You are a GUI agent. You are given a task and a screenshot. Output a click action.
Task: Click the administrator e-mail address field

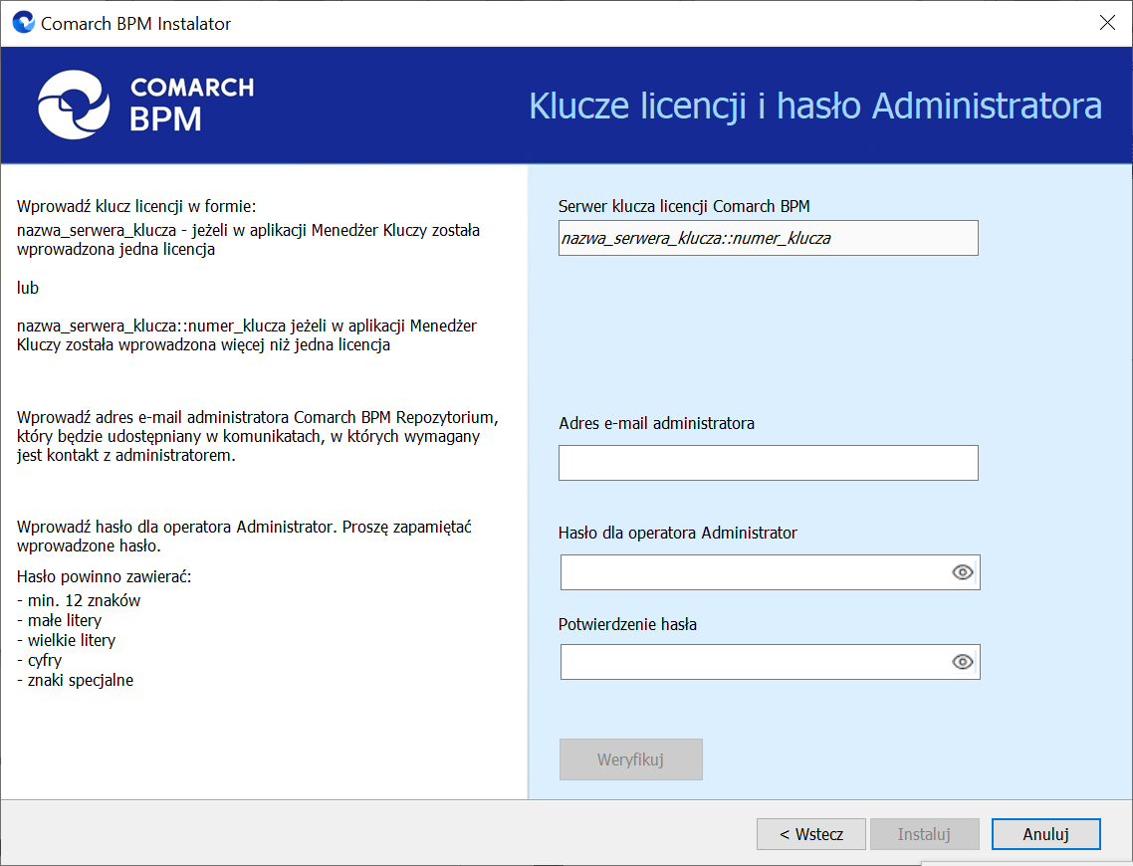coord(768,463)
